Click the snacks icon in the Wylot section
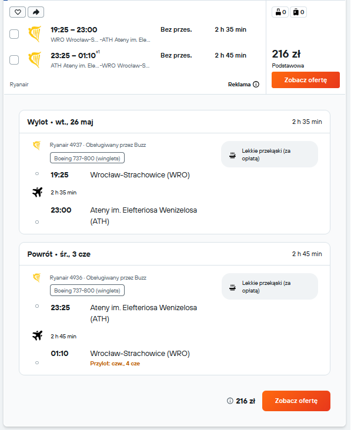The height and width of the screenshot is (430, 351). point(232,155)
